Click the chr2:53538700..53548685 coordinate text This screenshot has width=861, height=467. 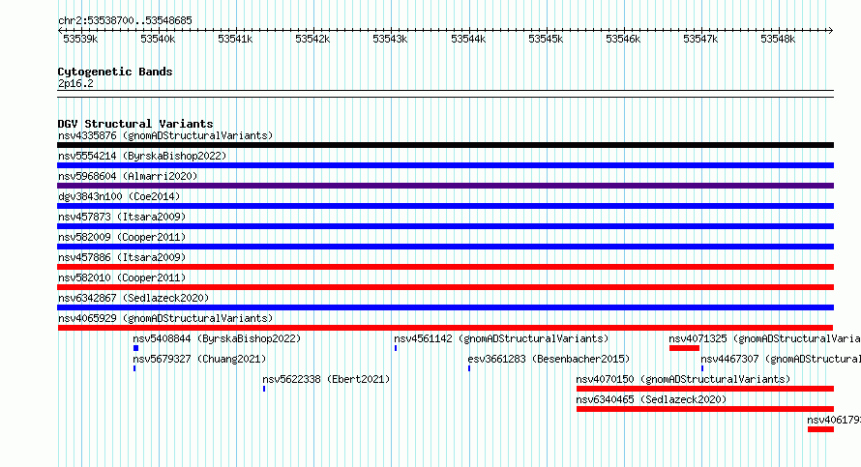pyautogui.click(x=125, y=20)
